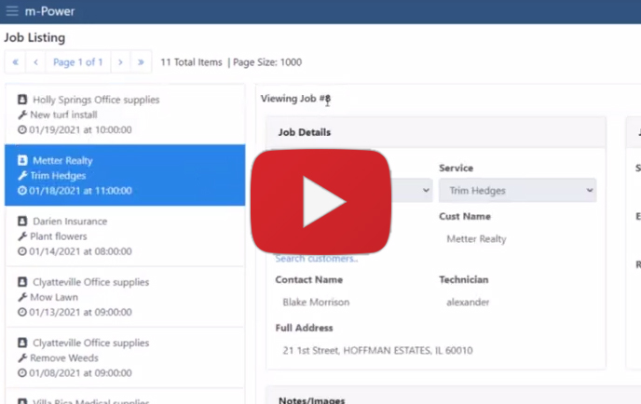Click the building icon beside Darien Insurance
Viewport: 641px width, 404px height.
(x=22, y=222)
